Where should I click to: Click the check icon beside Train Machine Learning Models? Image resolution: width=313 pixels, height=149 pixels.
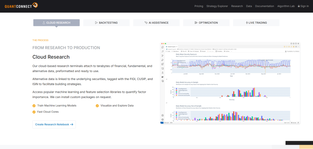pos(34,106)
